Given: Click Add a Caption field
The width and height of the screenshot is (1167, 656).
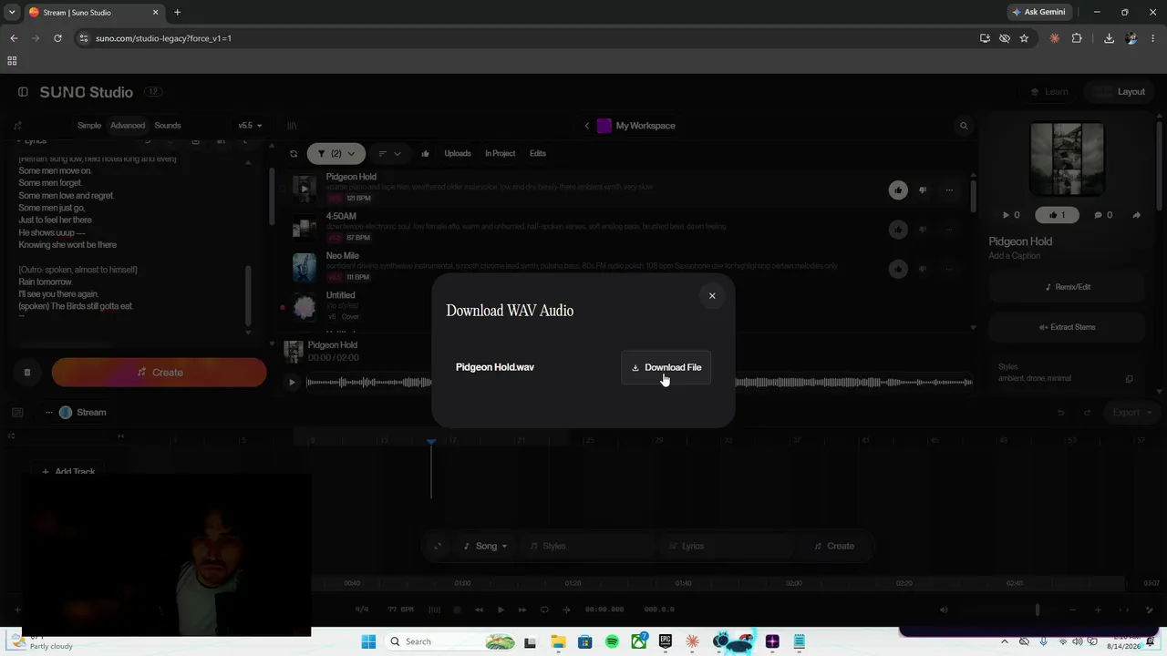Looking at the screenshot, I should pos(1016,256).
